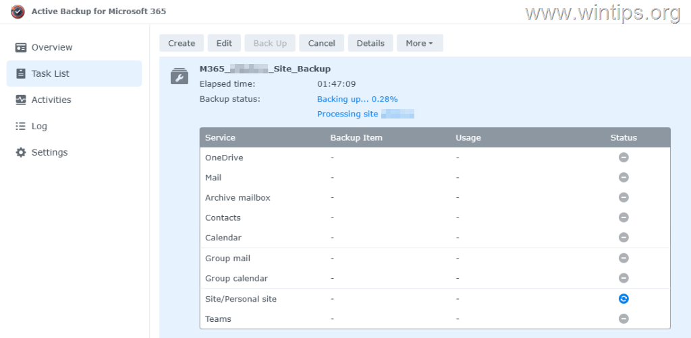This screenshot has height=338, width=691.
Task: Click the Overview sidebar icon
Action: click(20, 48)
